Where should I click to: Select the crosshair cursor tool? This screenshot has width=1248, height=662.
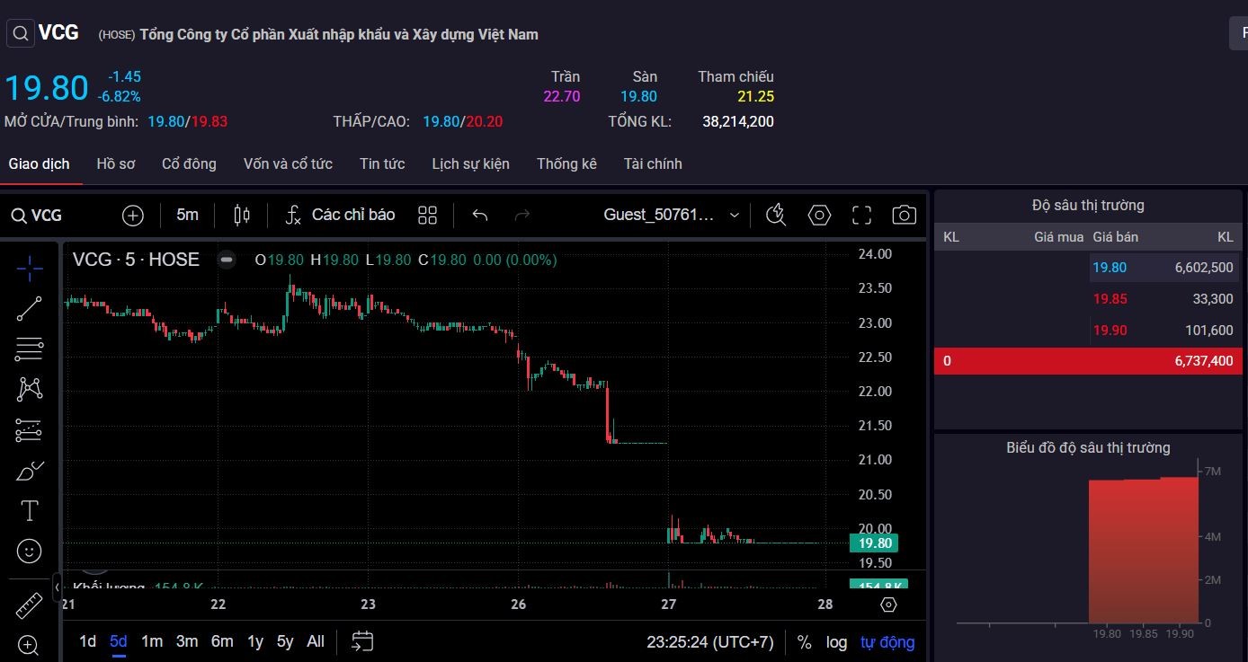tap(29, 267)
